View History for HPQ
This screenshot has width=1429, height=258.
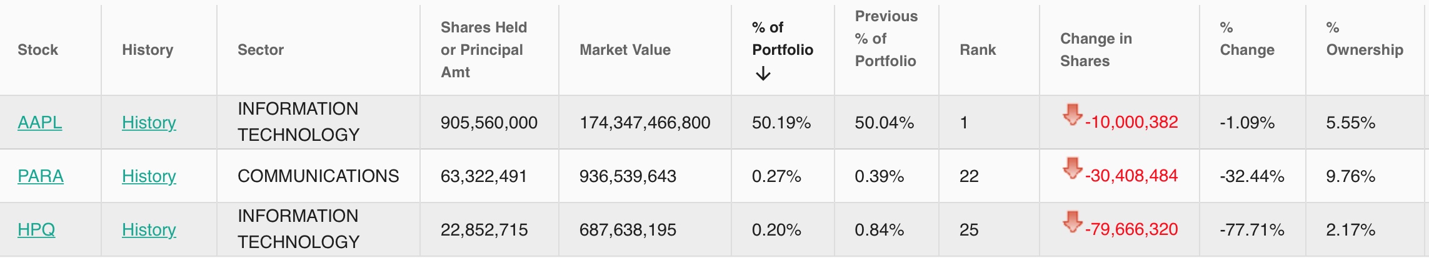pos(149,230)
